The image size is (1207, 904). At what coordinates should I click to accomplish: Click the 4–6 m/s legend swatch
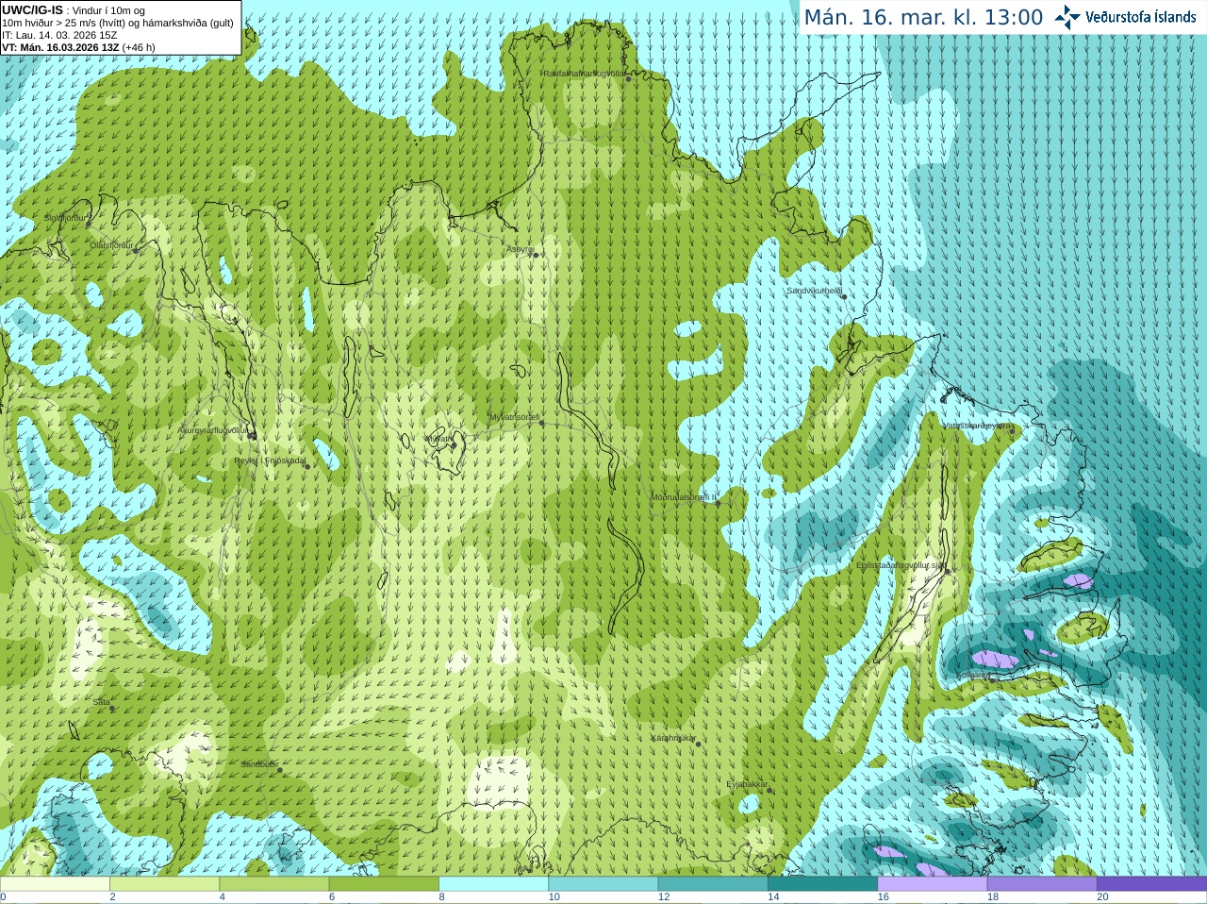(273, 883)
